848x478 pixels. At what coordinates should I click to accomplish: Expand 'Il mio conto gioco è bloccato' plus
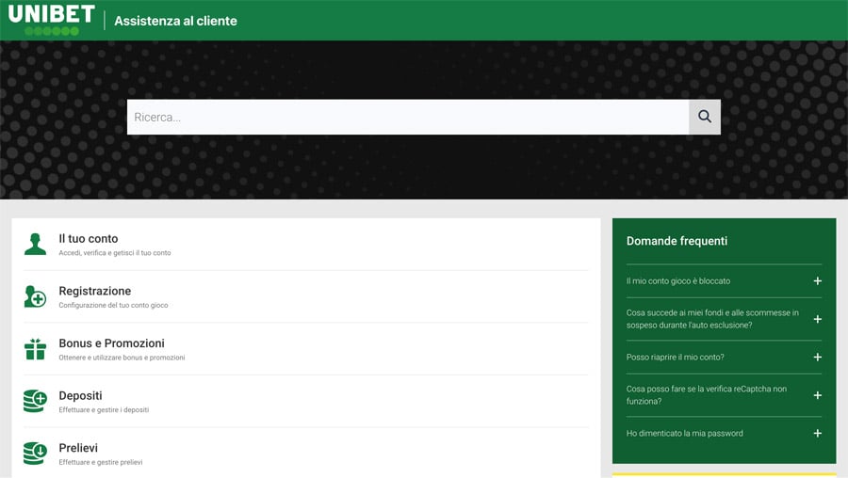pyautogui.click(x=817, y=280)
